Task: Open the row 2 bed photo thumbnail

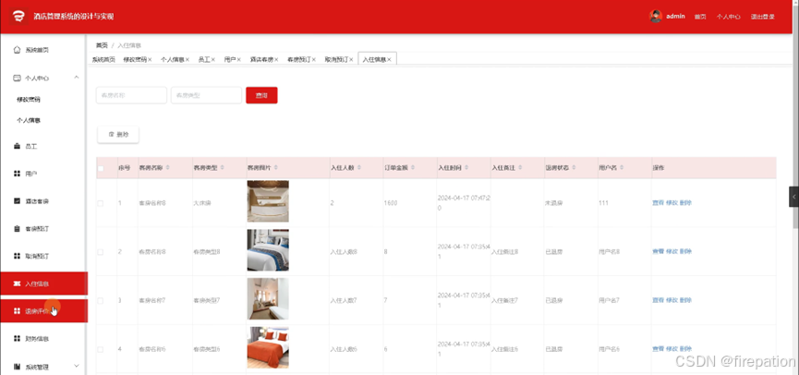Action: coord(268,249)
